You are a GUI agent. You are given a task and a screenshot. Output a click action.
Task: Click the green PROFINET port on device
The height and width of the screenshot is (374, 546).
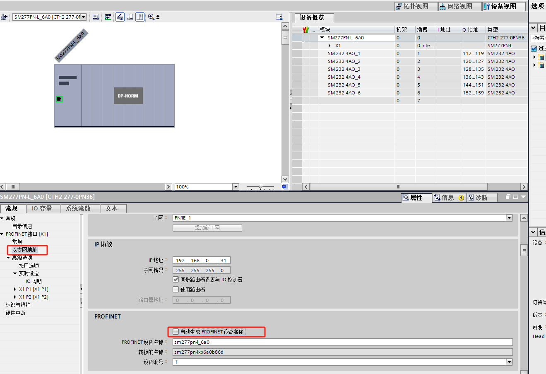[x=59, y=99]
